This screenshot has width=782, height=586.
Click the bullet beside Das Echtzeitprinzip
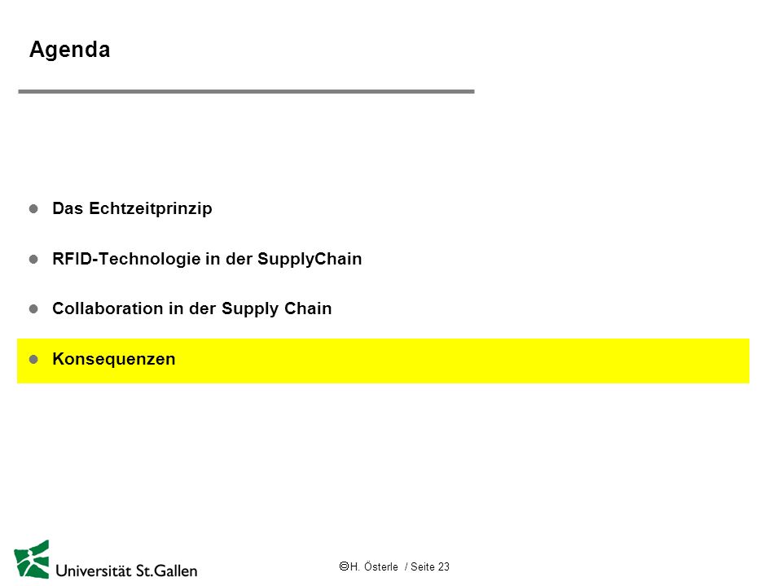pyautogui.click(x=33, y=209)
